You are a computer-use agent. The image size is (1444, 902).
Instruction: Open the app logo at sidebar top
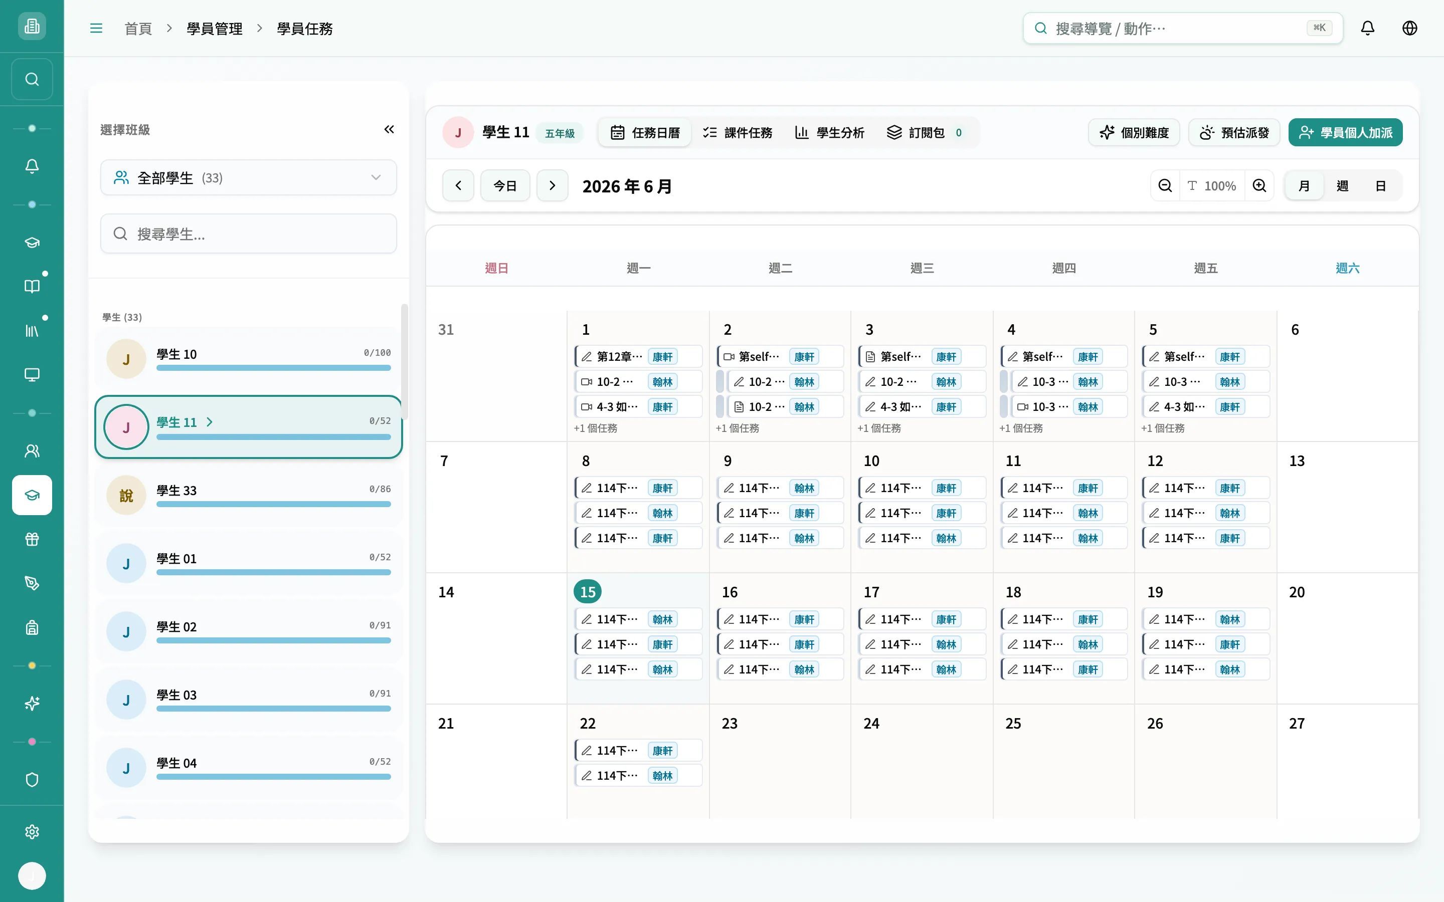[x=32, y=26]
